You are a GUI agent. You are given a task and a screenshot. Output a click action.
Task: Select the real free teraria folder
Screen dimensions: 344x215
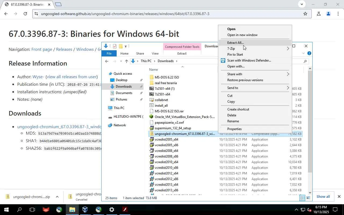(166, 83)
